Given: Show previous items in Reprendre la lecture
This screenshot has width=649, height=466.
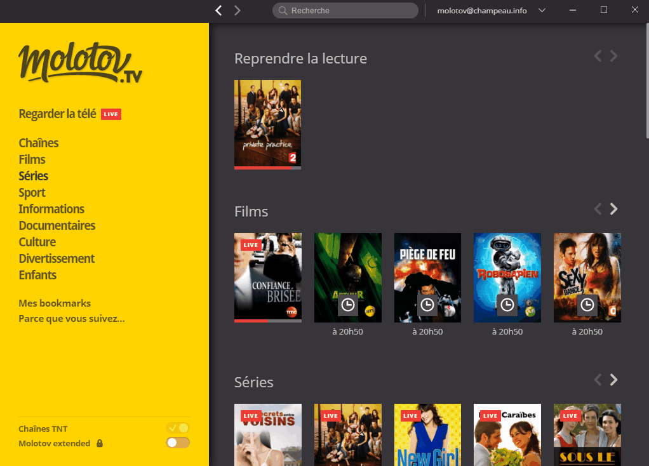Looking at the screenshot, I should point(598,56).
